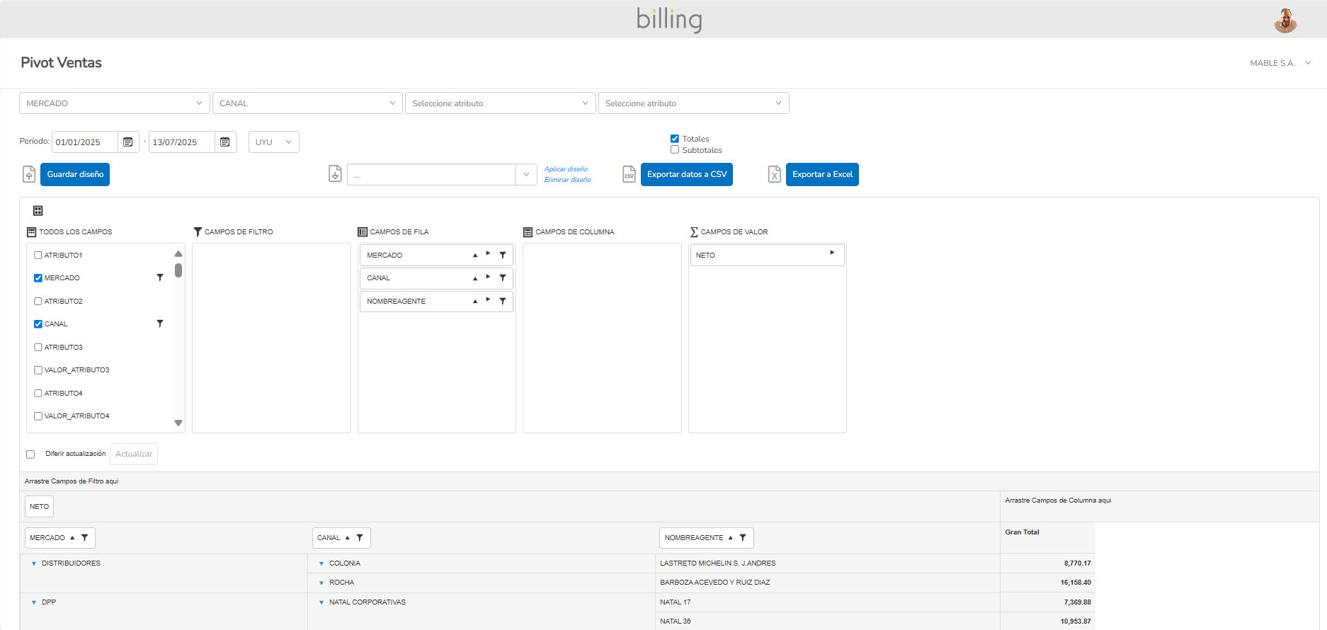Viewport: 1327px width, 630px height.
Task: Open the MABLE S.A. company menu
Action: coord(1280,63)
